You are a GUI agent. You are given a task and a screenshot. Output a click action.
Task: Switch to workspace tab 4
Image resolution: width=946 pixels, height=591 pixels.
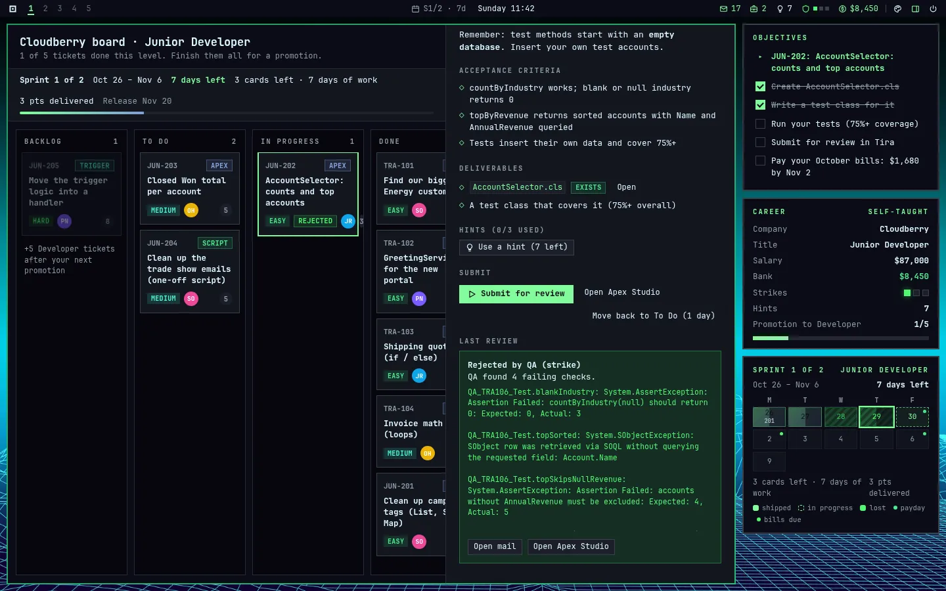tap(74, 9)
